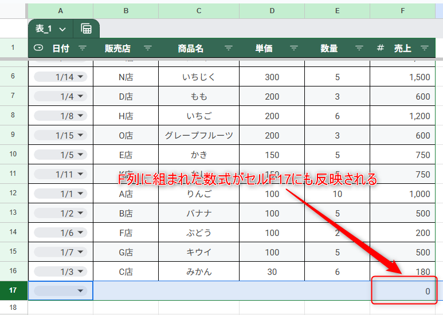Open the table view icon beside 表_1
443x315 pixels.
pyautogui.click(x=87, y=29)
